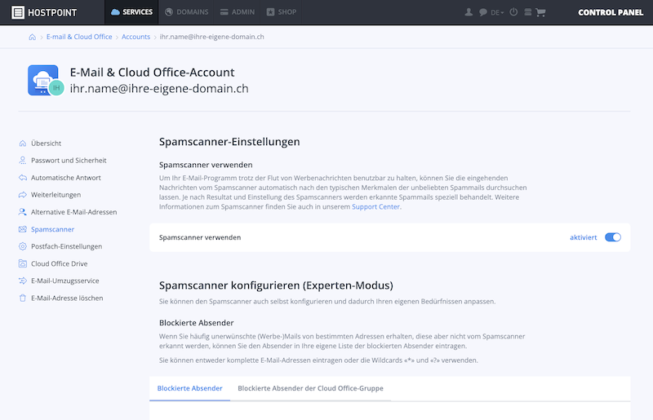
Task: Click the Blockierte Absender section heading
Action: (x=196, y=323)
